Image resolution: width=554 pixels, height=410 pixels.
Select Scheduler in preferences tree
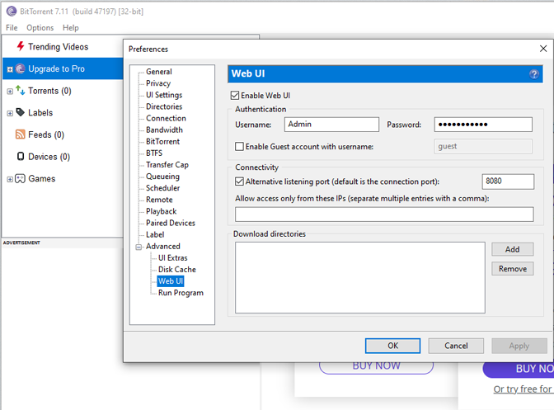162,188
